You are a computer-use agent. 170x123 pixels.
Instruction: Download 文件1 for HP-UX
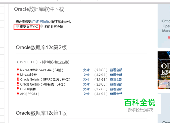click(87, 89)
